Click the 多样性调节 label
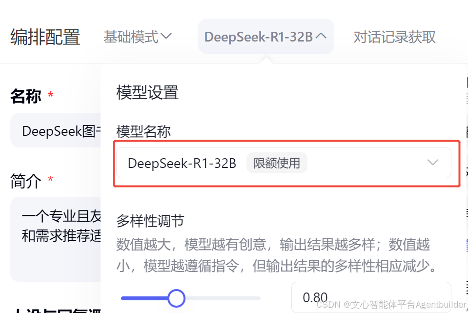 150,221
